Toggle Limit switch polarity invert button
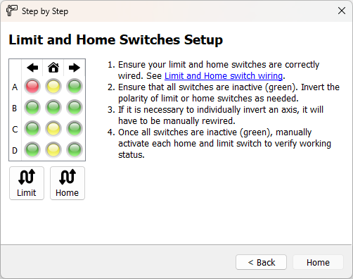Screen dimensions: 353x279 click(27, 183)
